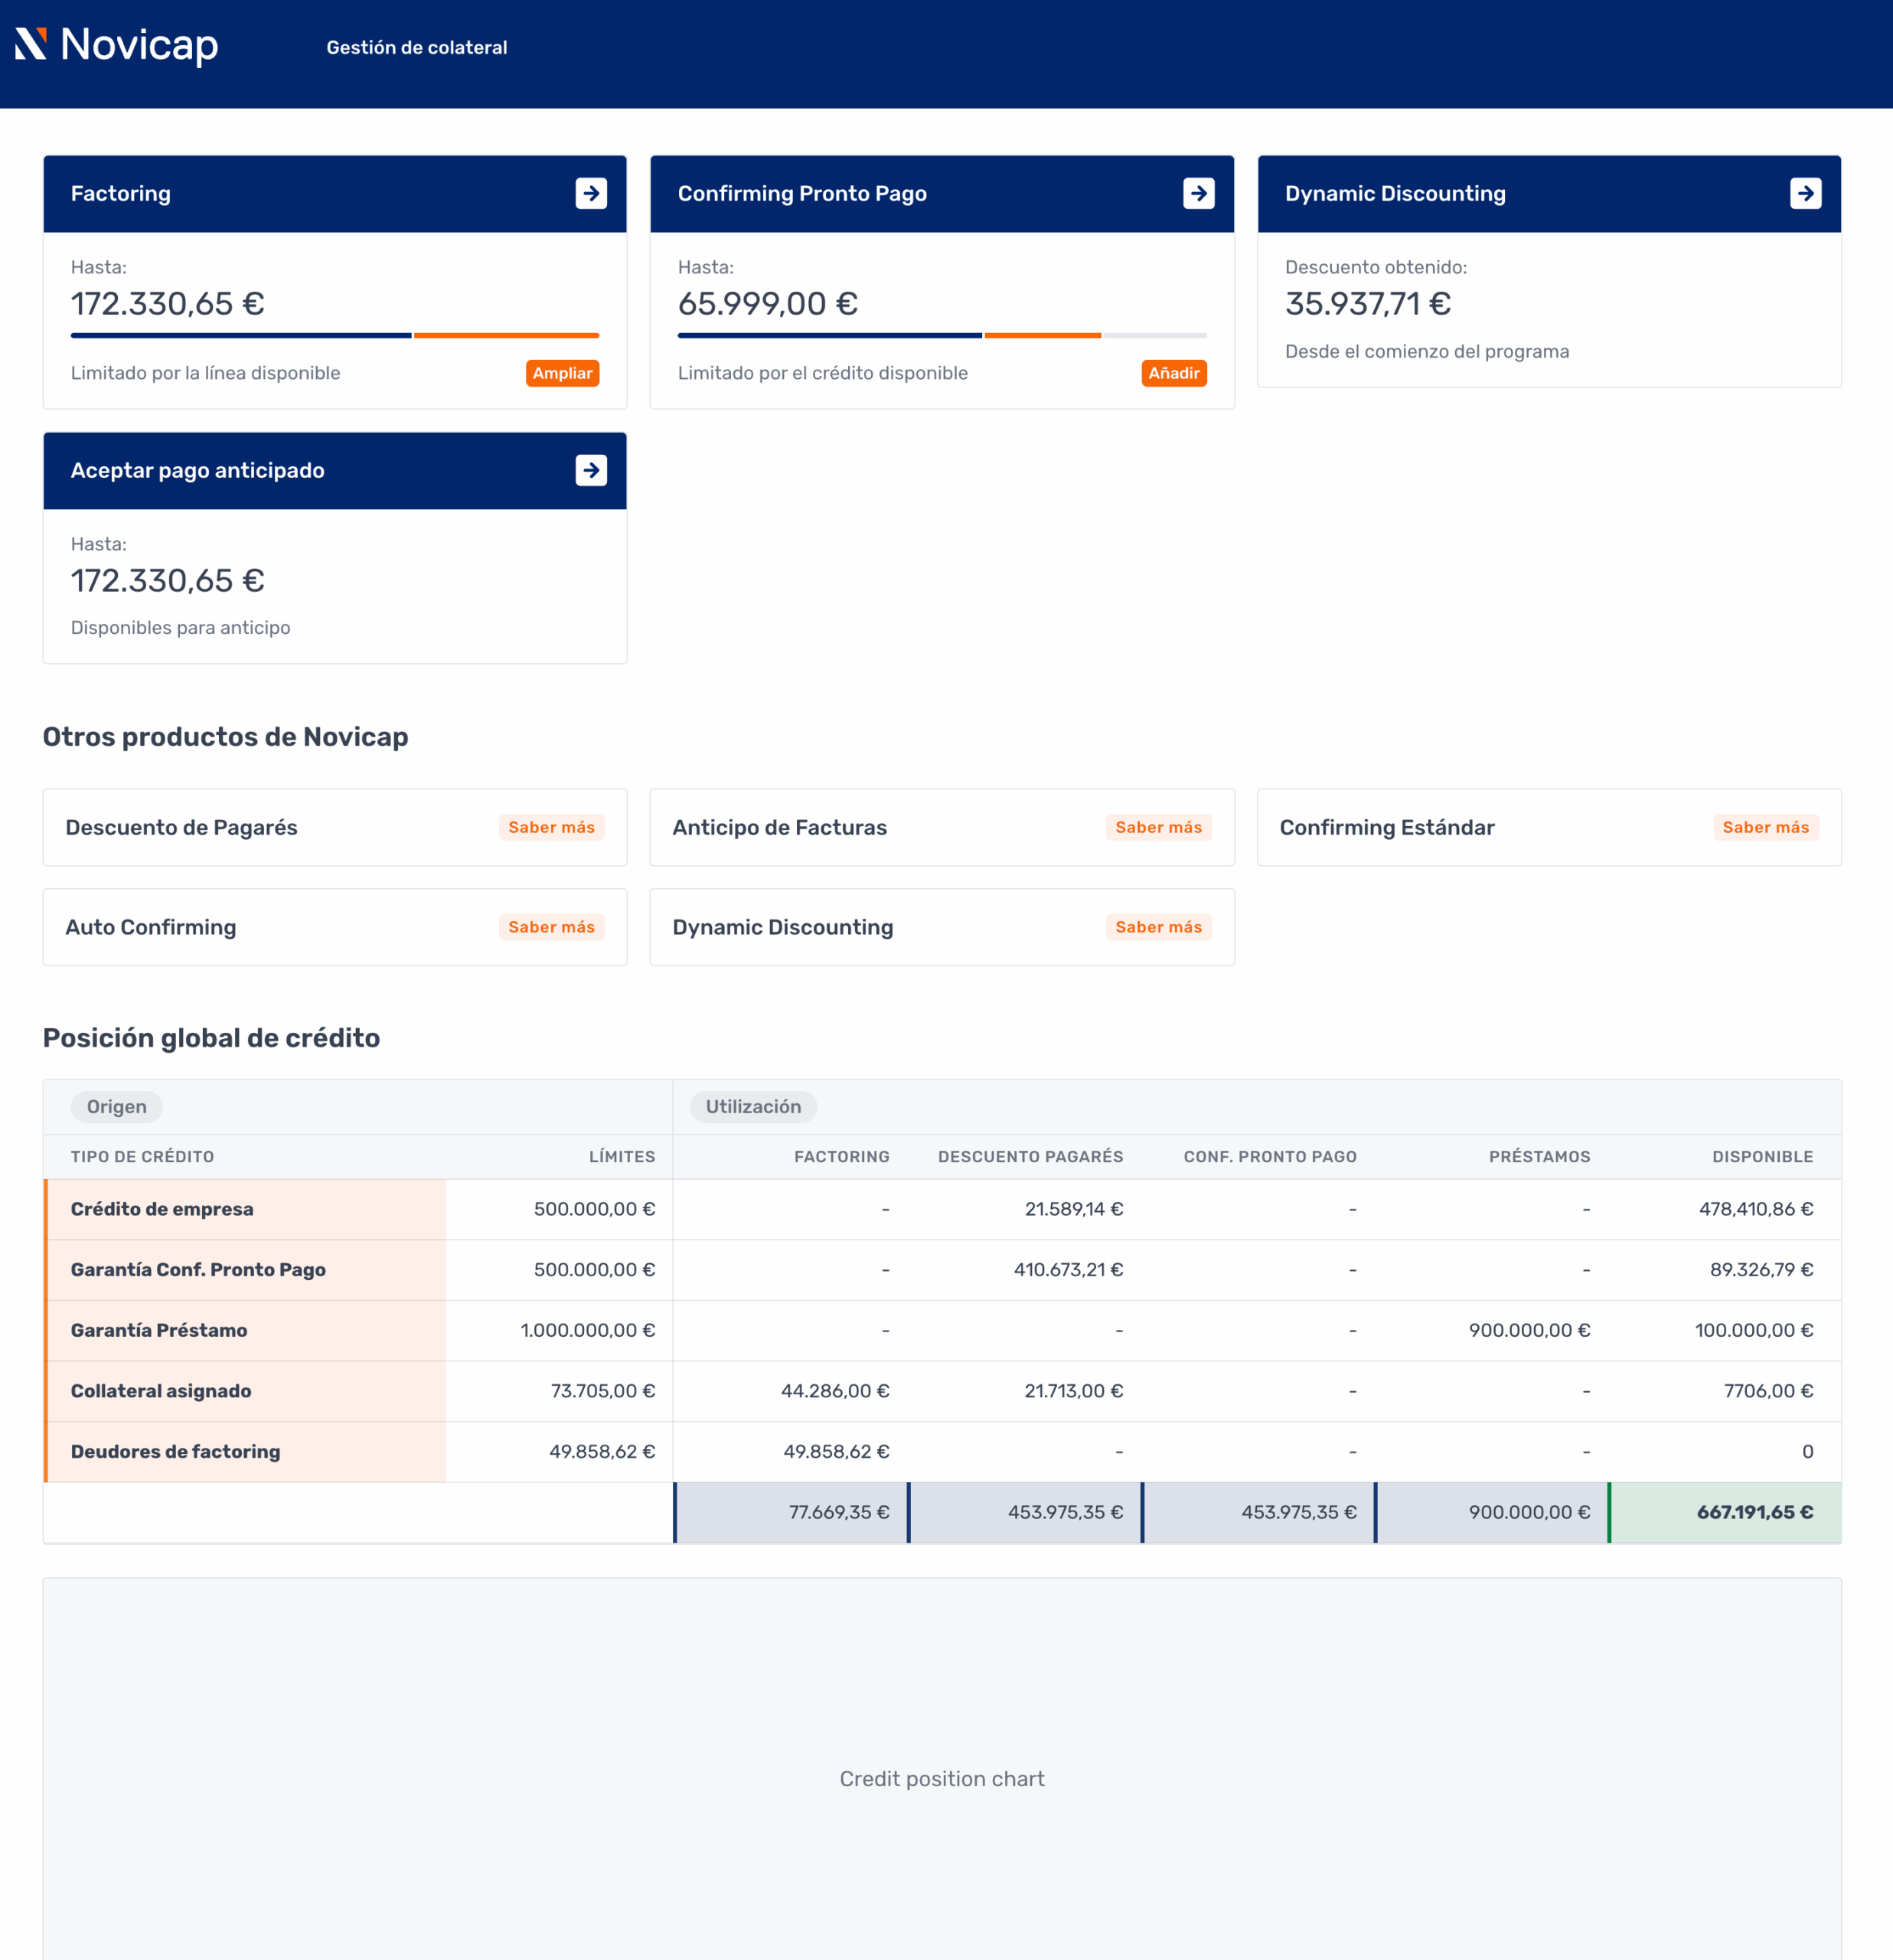Click the Confirming Pronto Pago progress bar
Viewport: 1893px width, 1960px height.
coord(942,336)
